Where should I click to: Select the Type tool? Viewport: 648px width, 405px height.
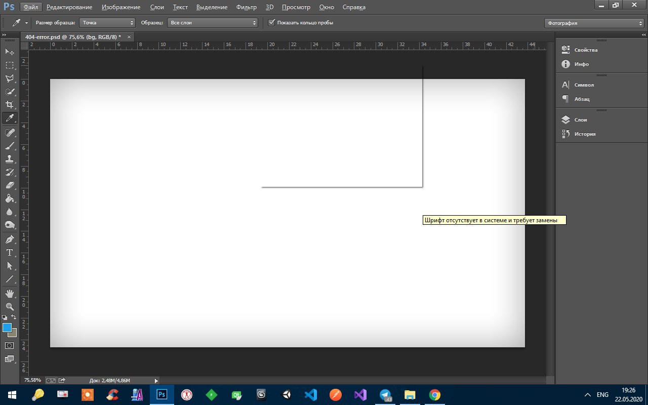coord(10,253)
